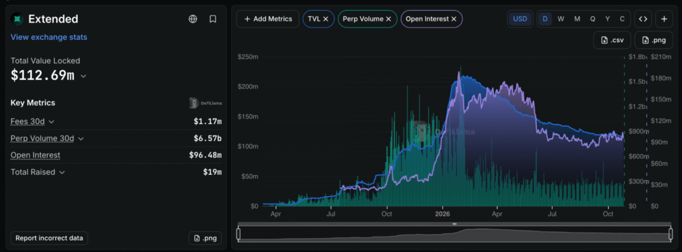Expand the Total Value Locked chevron

[83, 76]
